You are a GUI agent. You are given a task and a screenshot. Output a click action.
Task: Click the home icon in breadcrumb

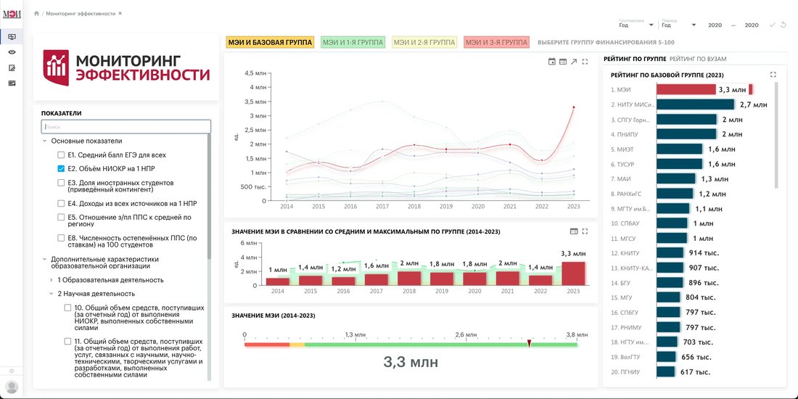36,14
